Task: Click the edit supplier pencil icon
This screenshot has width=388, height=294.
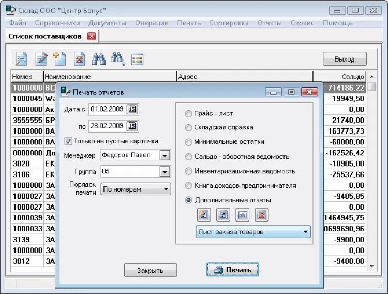Action: click(41, 59)
